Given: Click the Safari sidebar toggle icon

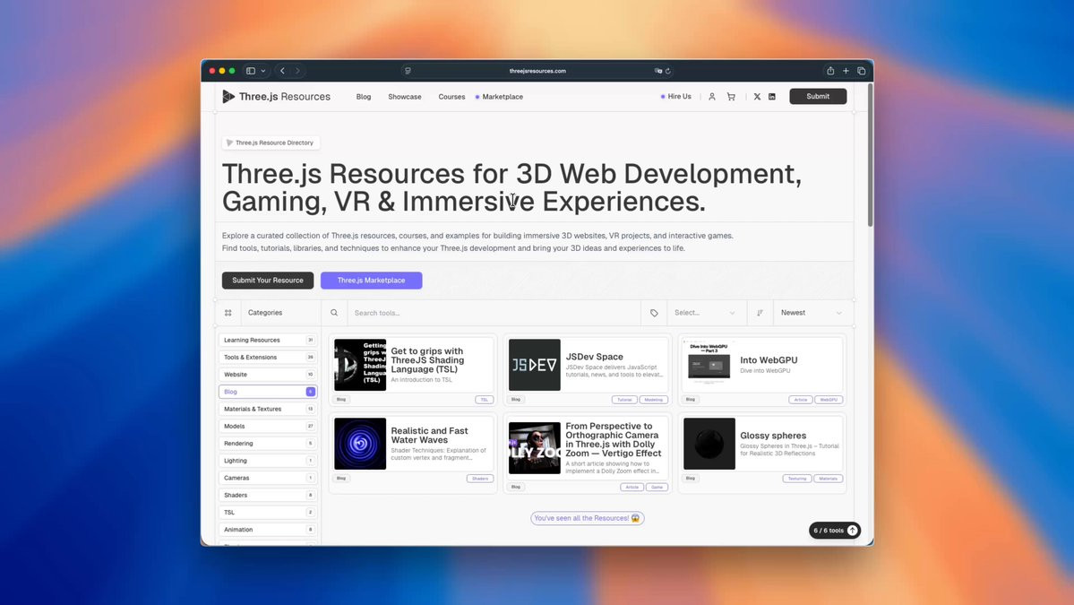Looking at the screenshot, I should 251,71.
